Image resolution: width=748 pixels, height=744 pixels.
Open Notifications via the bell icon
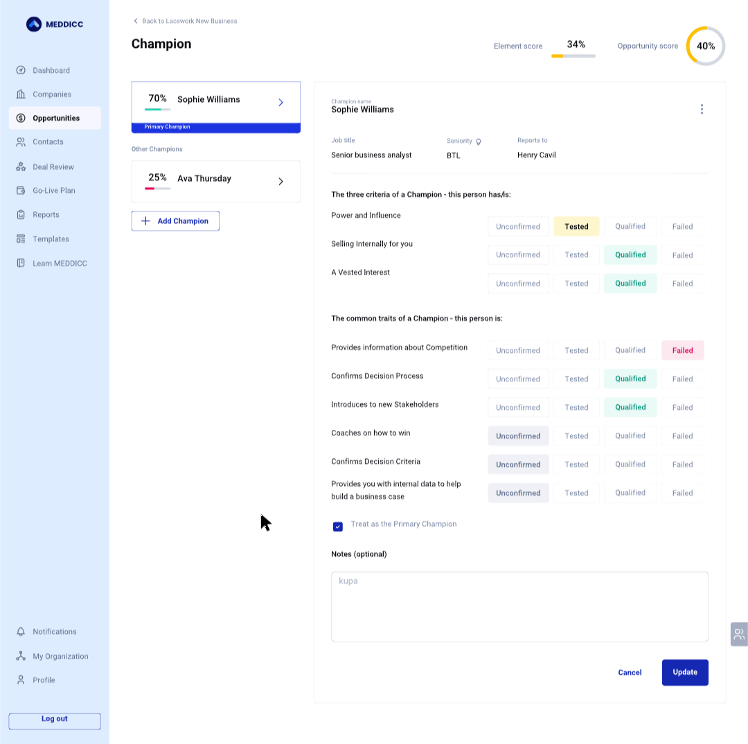(x=21, y=632)
